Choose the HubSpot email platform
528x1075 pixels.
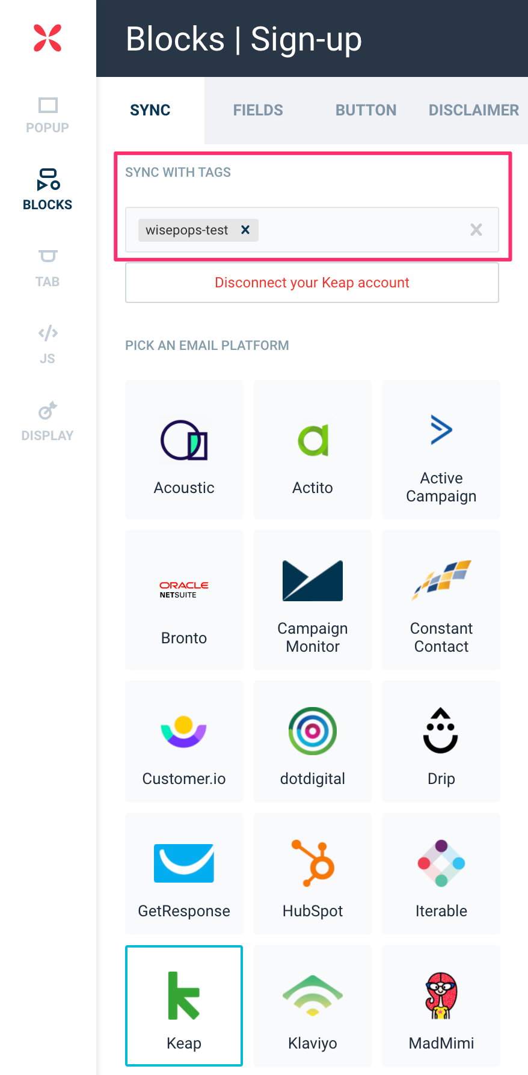click(313, 873)
